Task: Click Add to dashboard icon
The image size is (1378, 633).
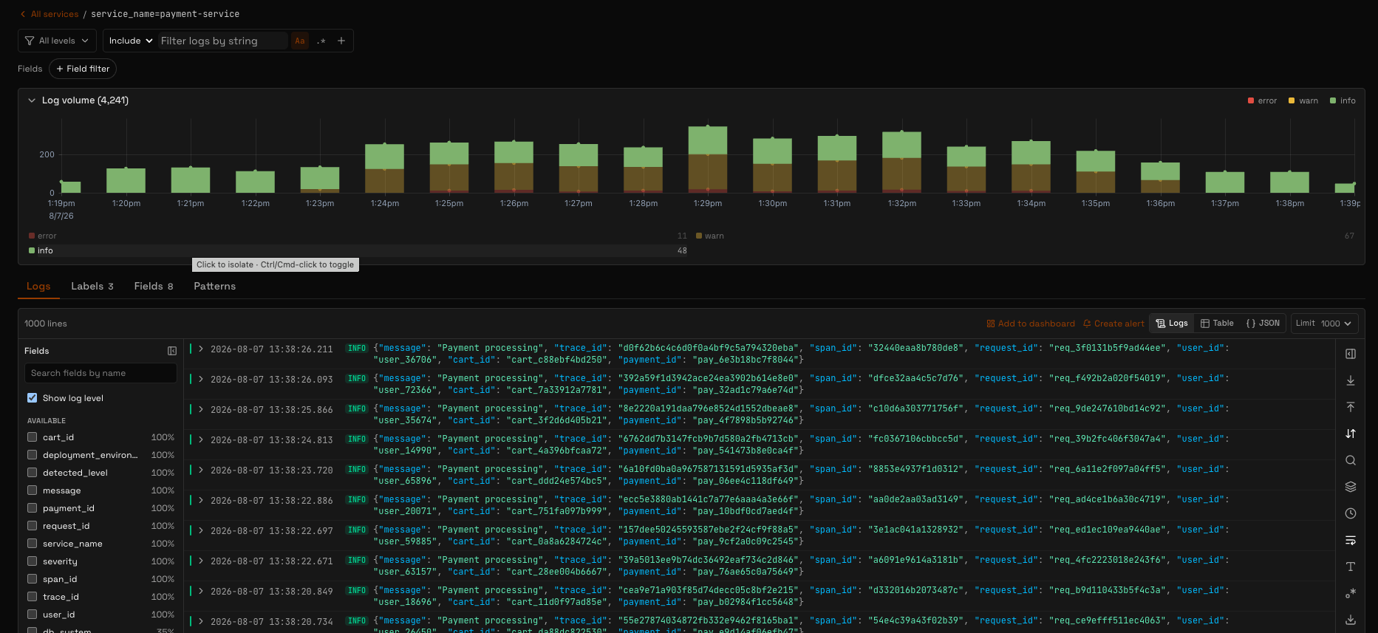Action: 991,324
